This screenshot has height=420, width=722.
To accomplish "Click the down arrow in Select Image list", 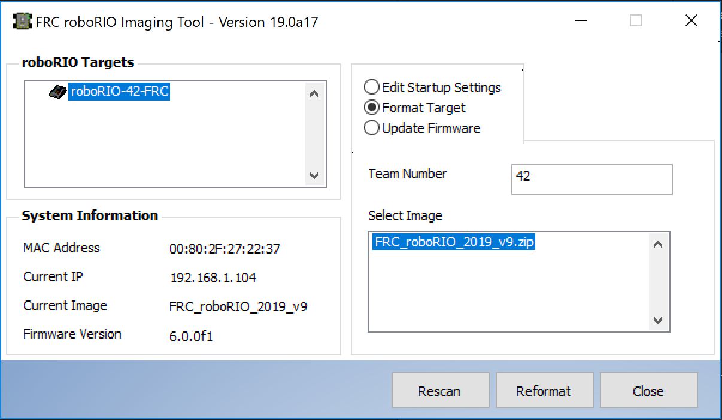I will coord(658,320).
